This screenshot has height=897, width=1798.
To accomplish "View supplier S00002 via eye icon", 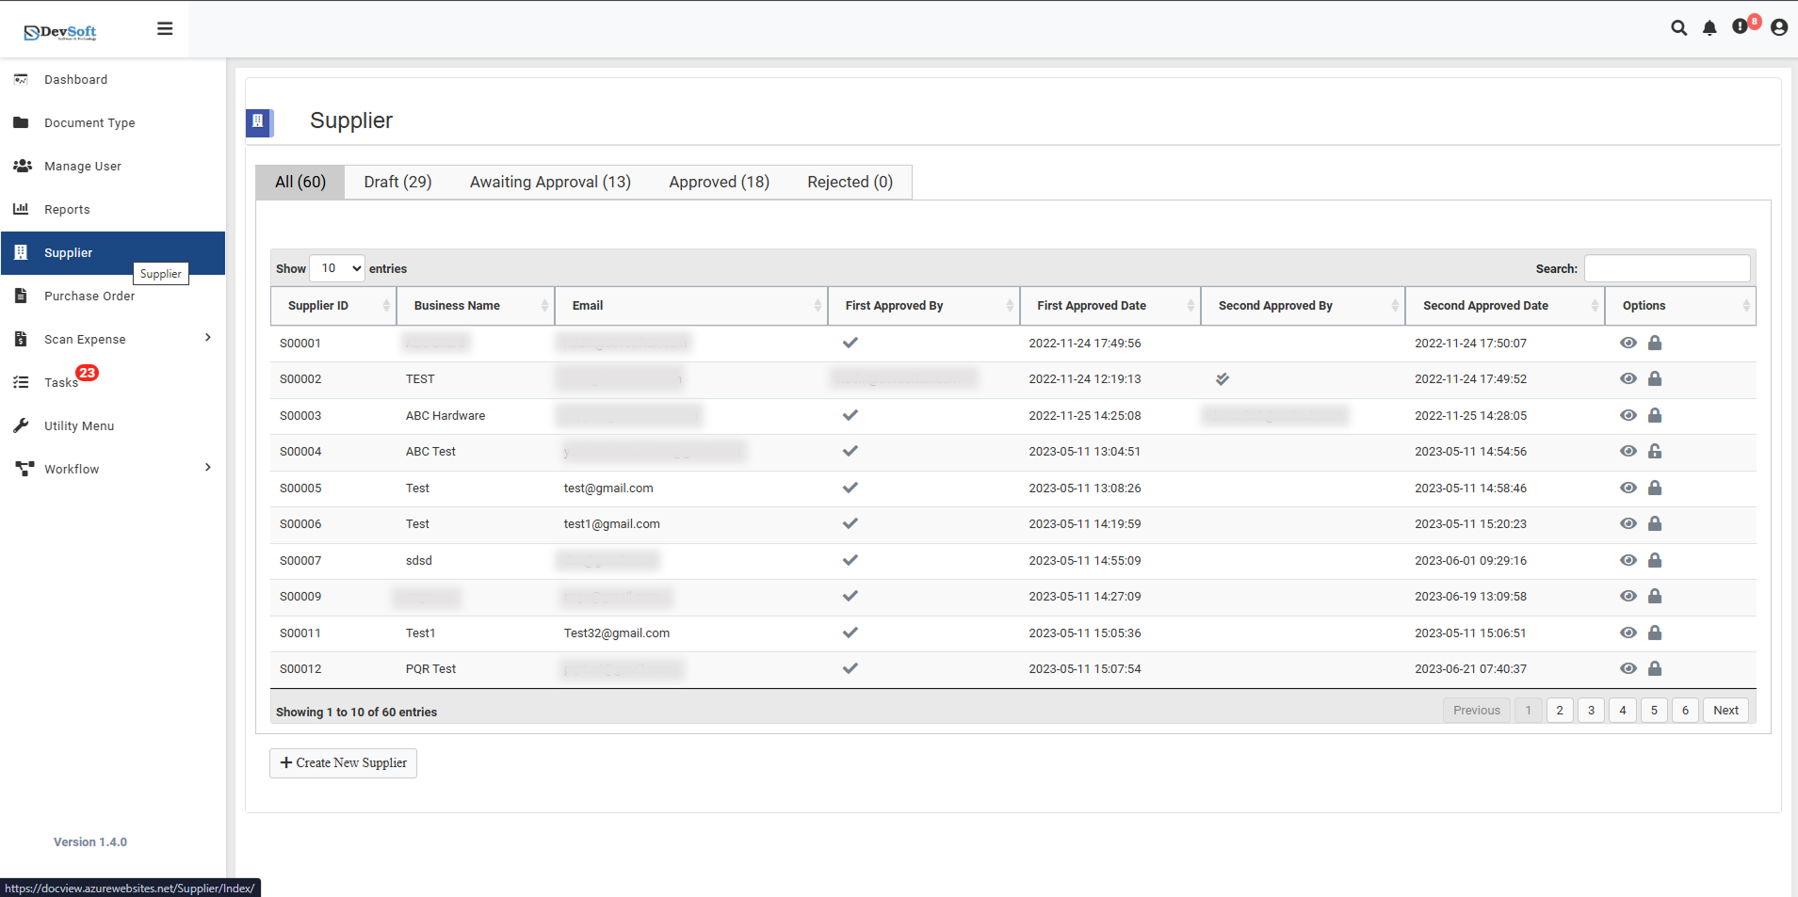I will pyautogui.click(x=1628, y=379).
